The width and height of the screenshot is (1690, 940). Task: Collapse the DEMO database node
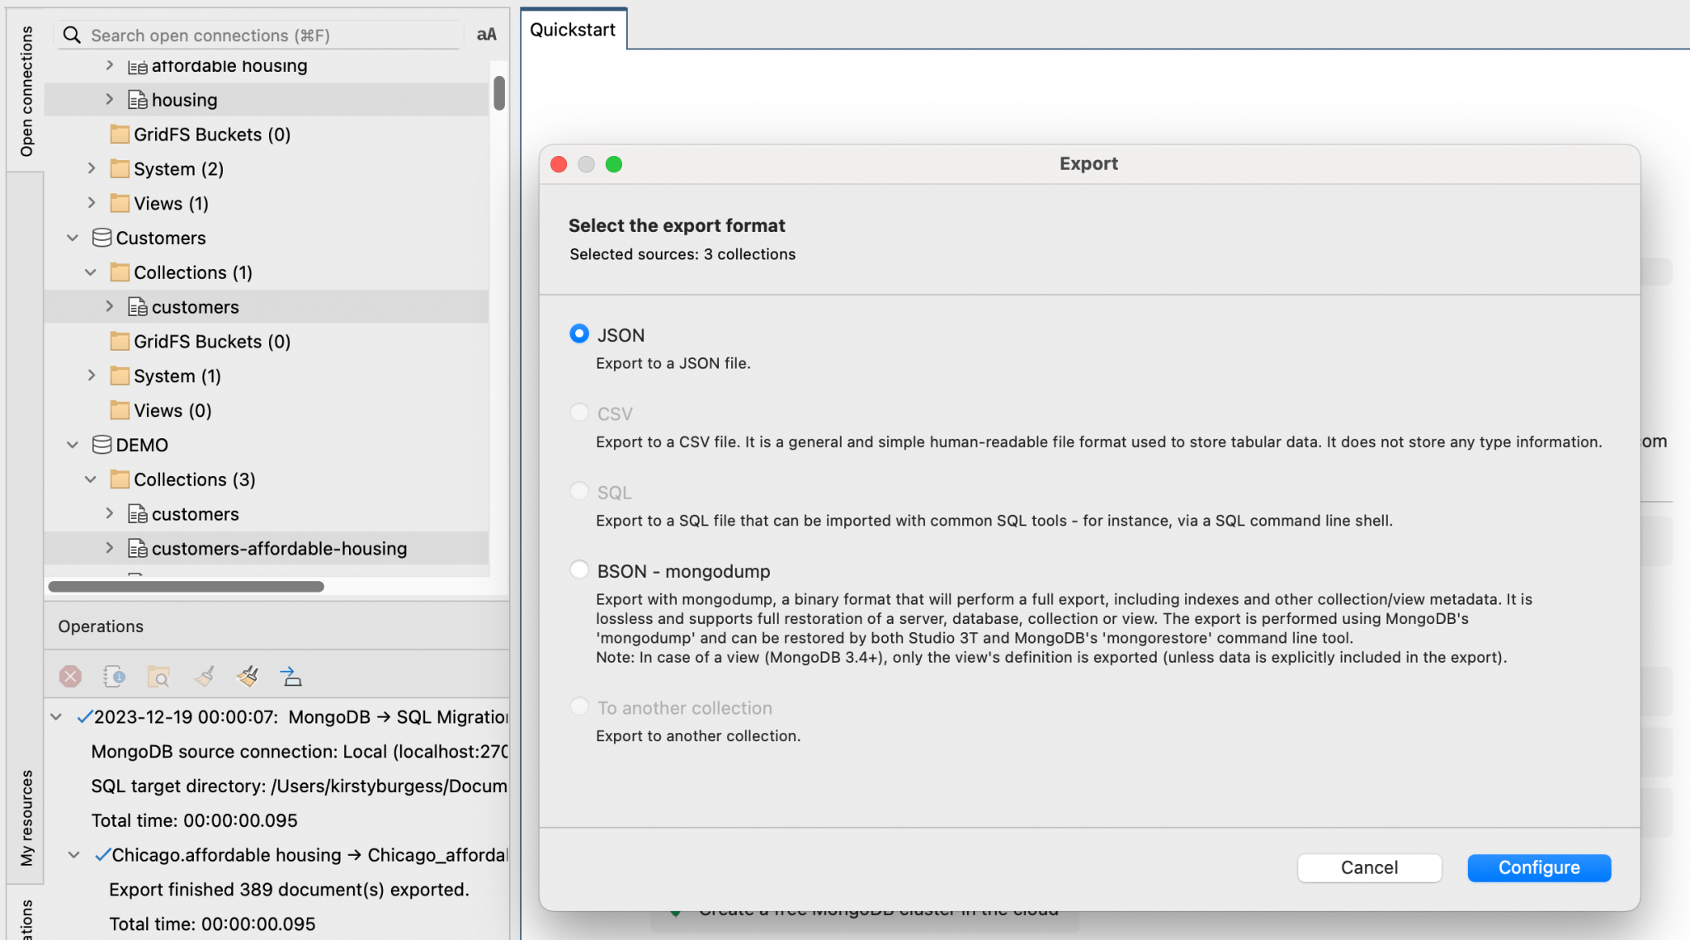(73, 445)
